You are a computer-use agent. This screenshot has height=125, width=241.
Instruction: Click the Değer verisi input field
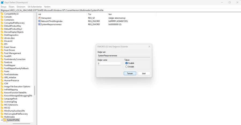pos(109,63)
